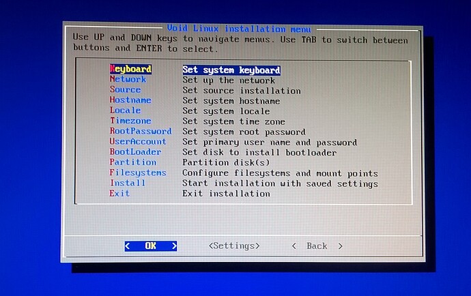Image resolution: width=471 pixels, height=296 pixels.
Task: Click 'Start installation with saved settings' text
Action: (280, 183)
